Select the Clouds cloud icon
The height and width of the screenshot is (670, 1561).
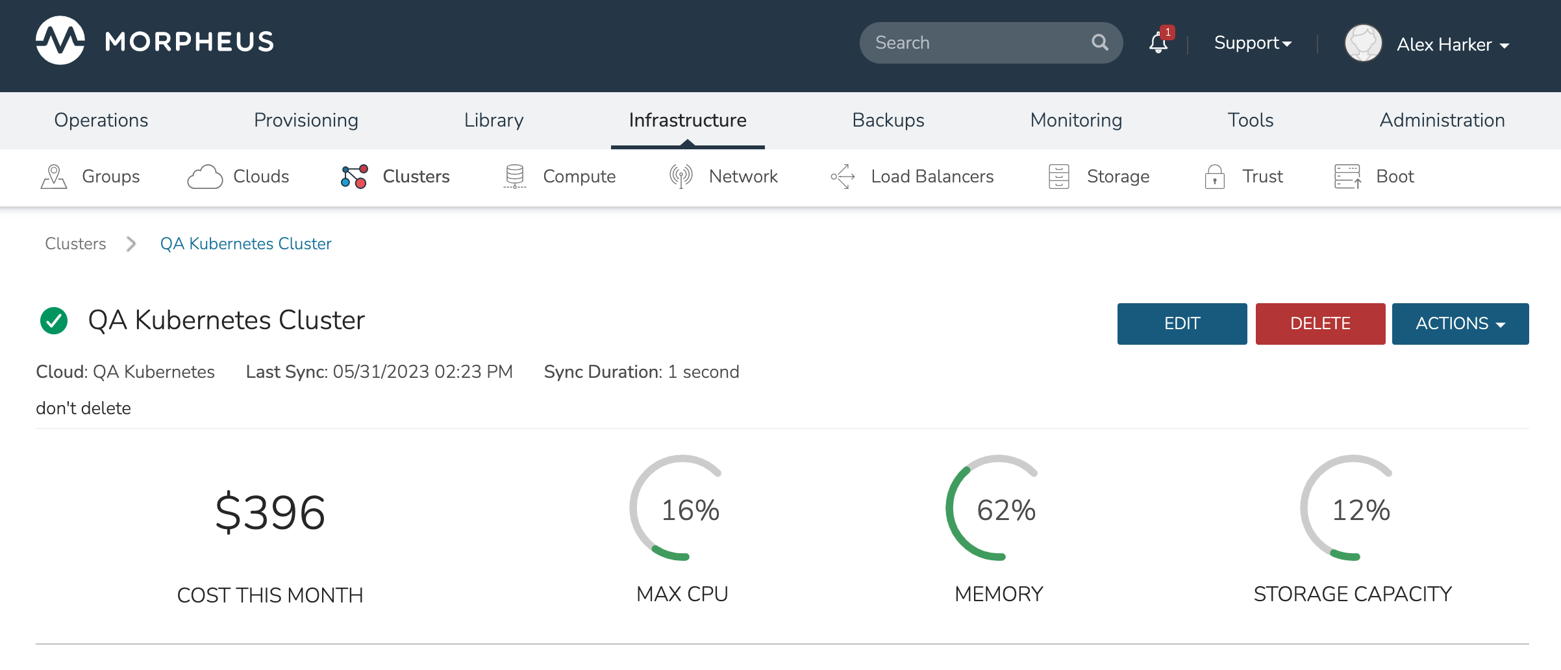(205, 177)
